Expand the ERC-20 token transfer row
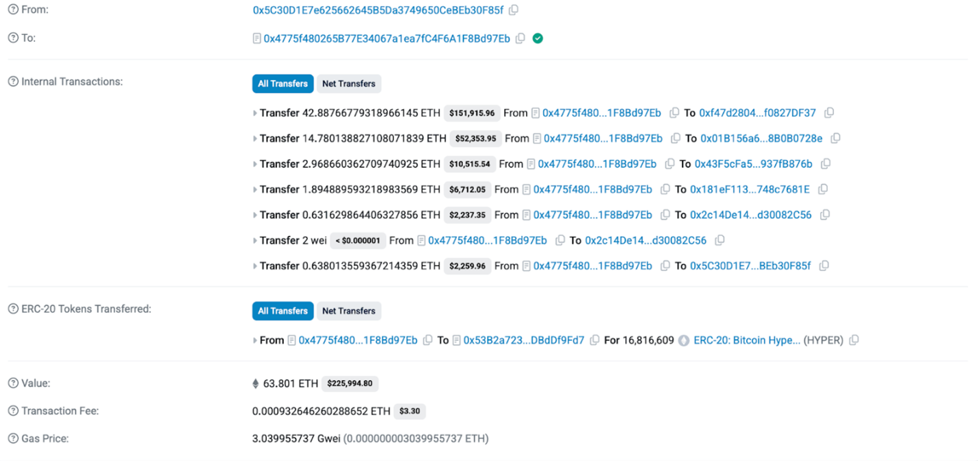This screenshot has height=461, width=978. (x=255, y=341)
